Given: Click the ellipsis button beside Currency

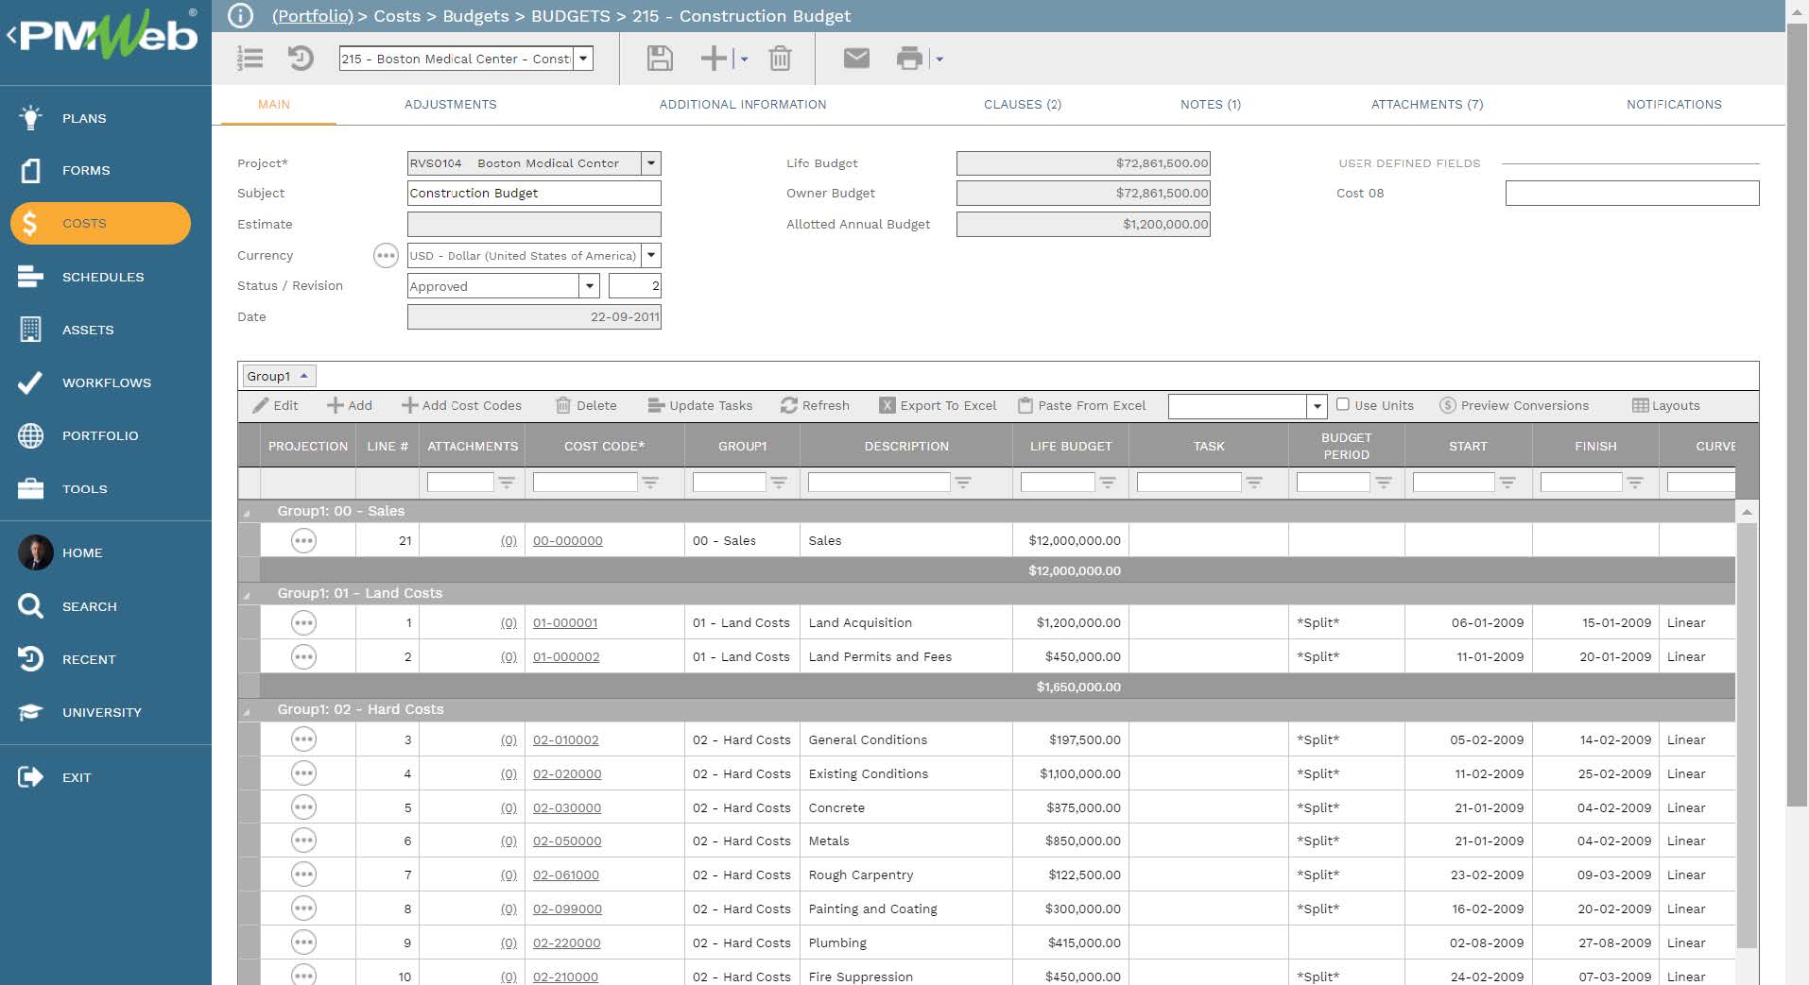Looking at the screenshot, I should pos(386,255).
